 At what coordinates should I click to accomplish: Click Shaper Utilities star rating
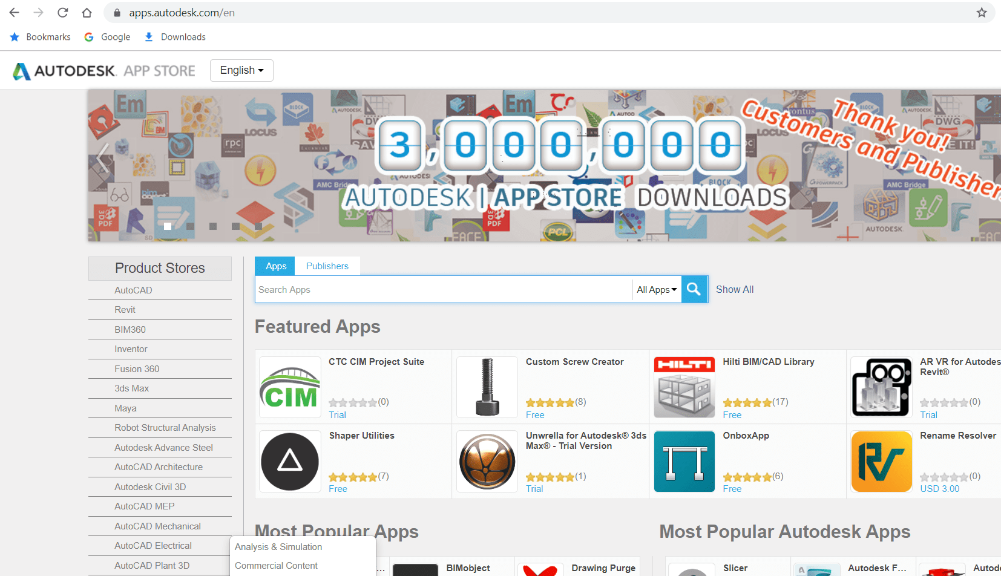click(353, 477)
